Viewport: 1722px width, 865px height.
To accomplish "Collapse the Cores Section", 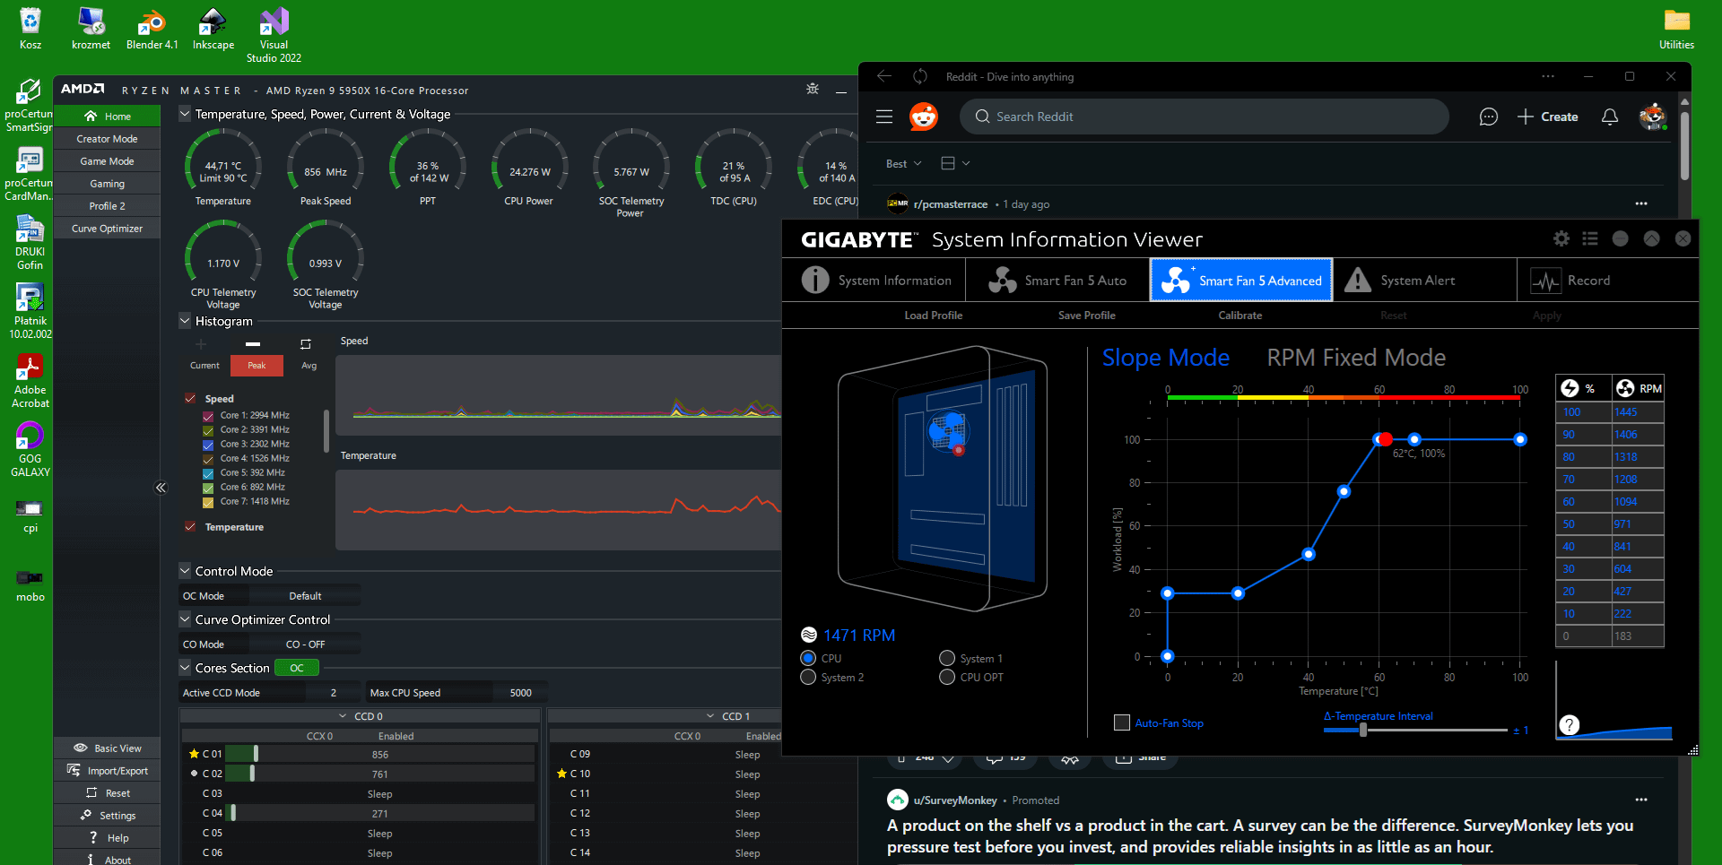I will [x=185, y=668].
